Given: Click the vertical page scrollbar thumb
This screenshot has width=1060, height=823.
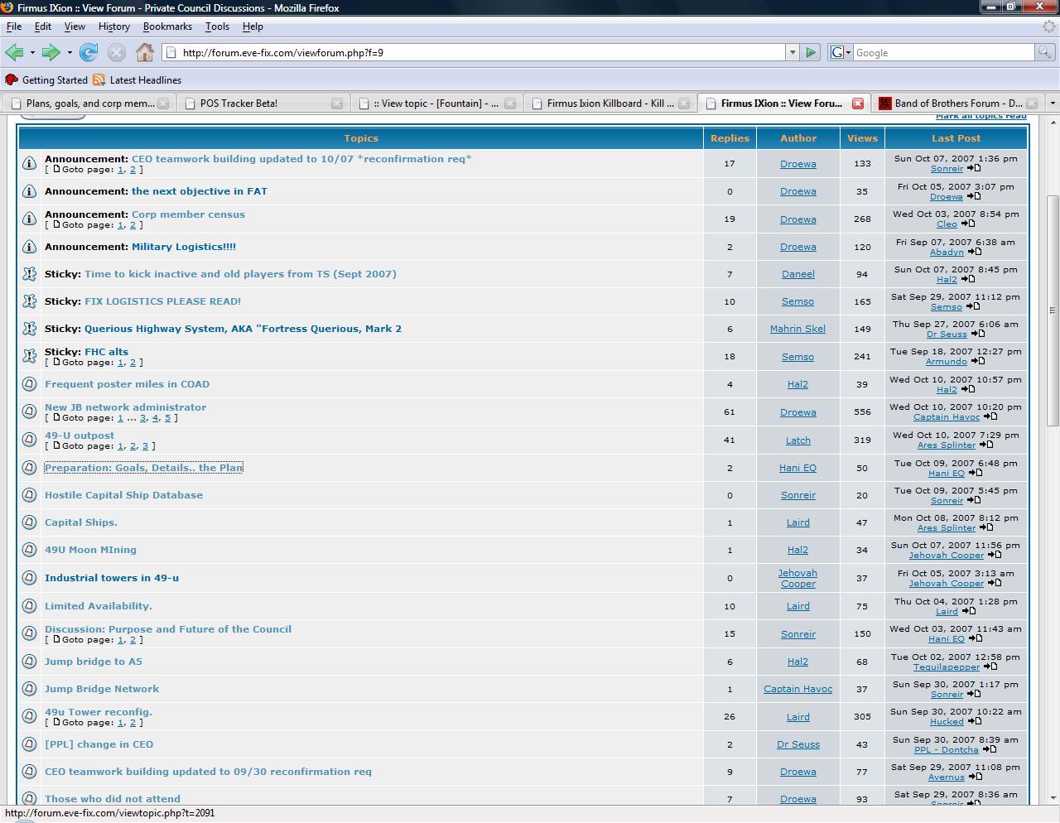Looking at the screenshot, I should click(1053, 311).
